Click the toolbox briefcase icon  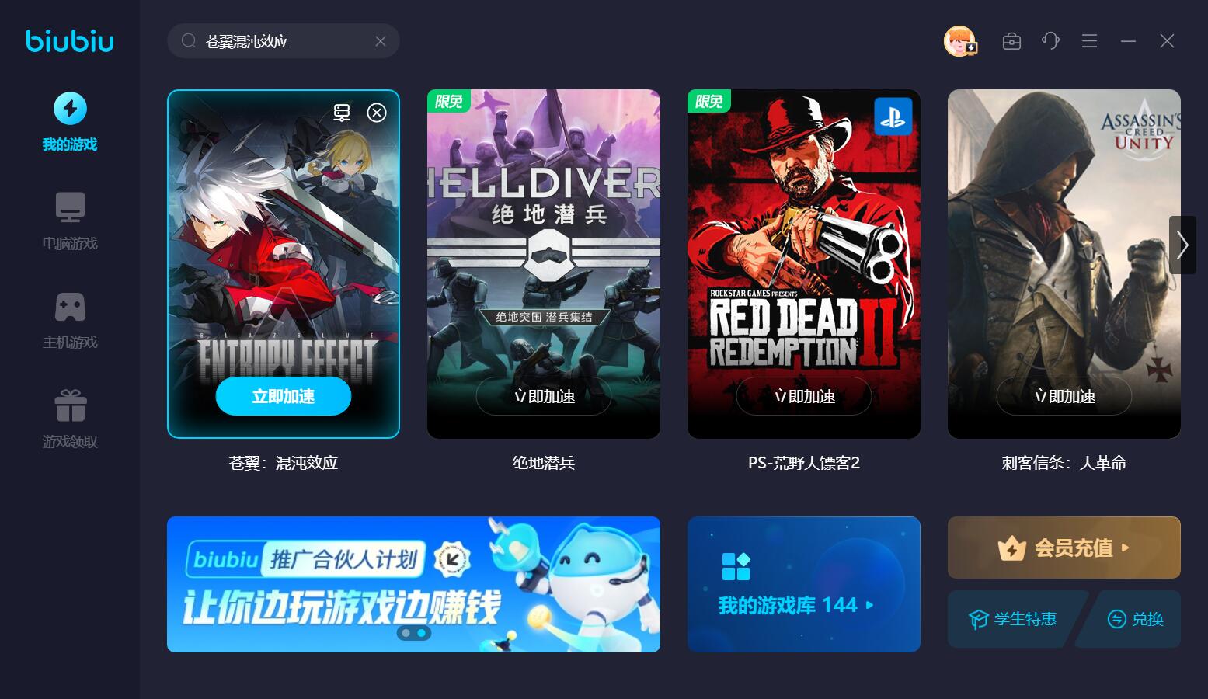1011,41
